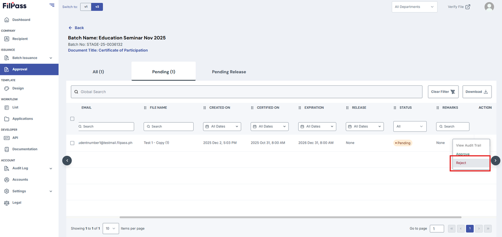Open All Departments dropdown
This screenshot has height=237, width=502.
(x=414, y=7)
